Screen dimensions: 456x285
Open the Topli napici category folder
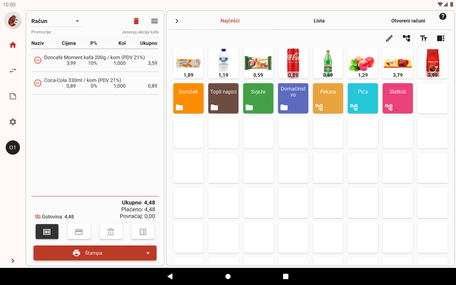coord(223,98)
